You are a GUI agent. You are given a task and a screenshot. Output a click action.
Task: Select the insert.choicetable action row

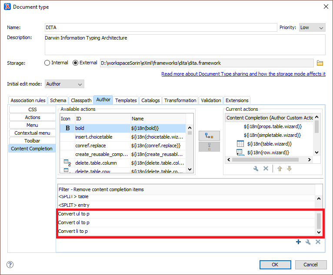123,137
